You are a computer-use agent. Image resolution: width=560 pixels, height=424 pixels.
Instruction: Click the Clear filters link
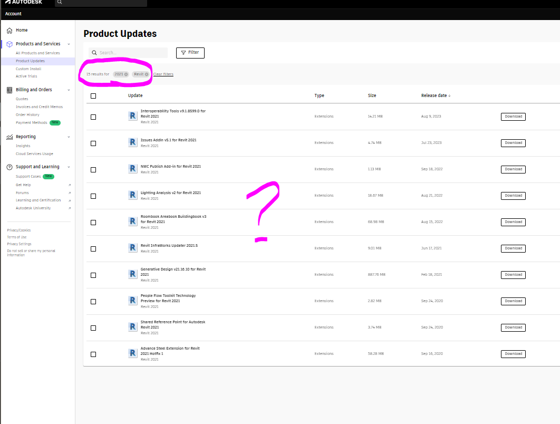[x=163, y=74]
